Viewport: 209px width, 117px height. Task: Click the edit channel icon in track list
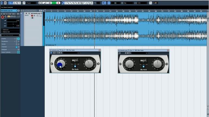click(x=38, y=16)
